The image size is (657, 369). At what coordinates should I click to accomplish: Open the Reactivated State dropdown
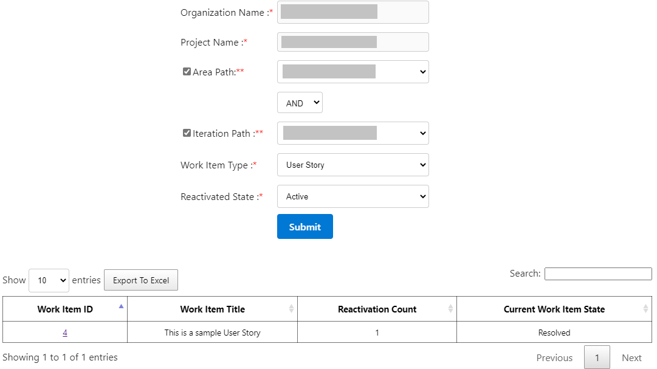coord(353,196)
